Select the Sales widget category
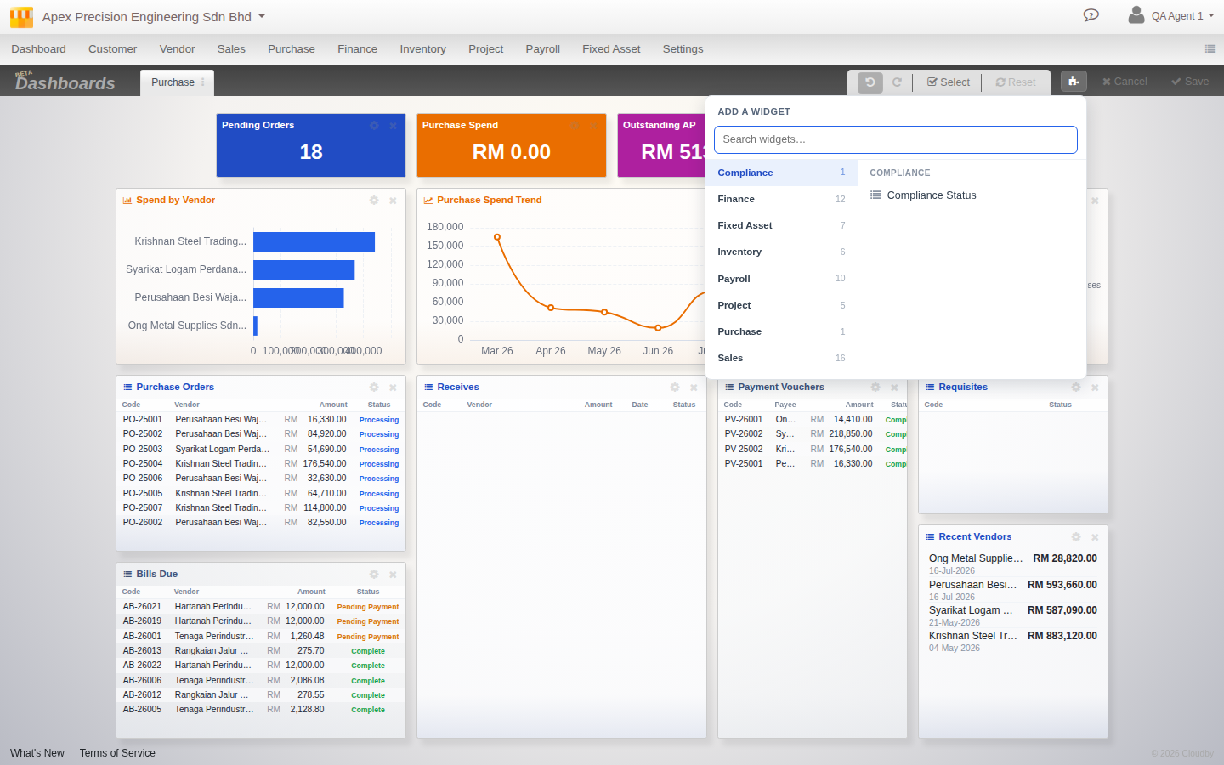Viewport: 1224px width, 765px height. point(781,358)
